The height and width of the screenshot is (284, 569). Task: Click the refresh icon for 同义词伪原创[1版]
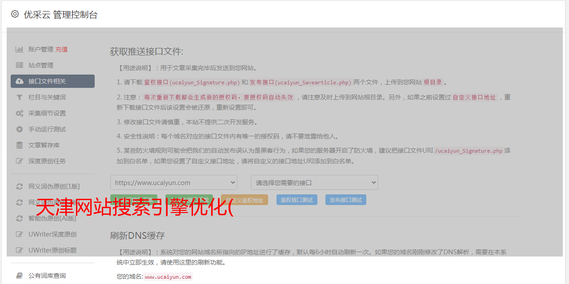pyautogui.click(x=20, y=186)
